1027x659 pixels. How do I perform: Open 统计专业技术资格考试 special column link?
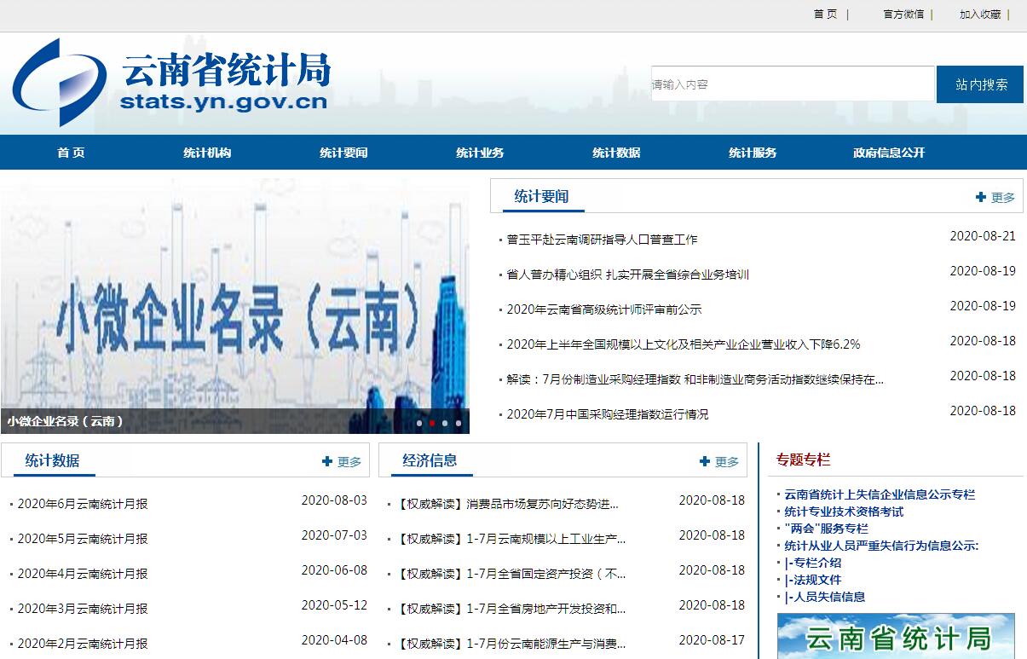pyautogui.click(x=844, y=512)
